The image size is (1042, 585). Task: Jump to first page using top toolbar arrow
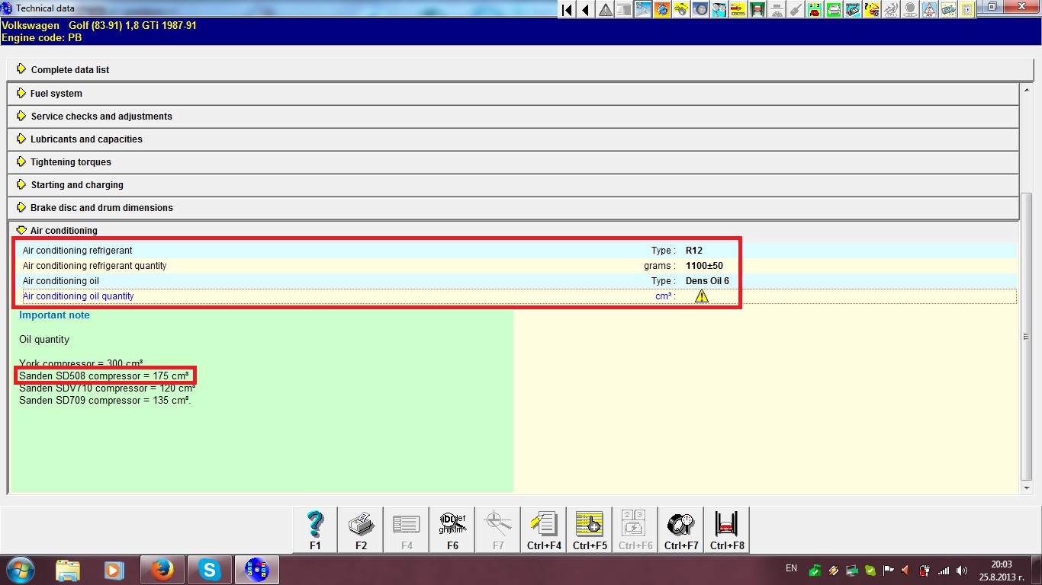[x=567, y=10]
